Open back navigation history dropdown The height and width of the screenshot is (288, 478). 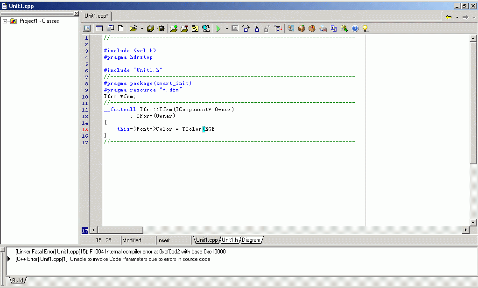click(457, 17)
